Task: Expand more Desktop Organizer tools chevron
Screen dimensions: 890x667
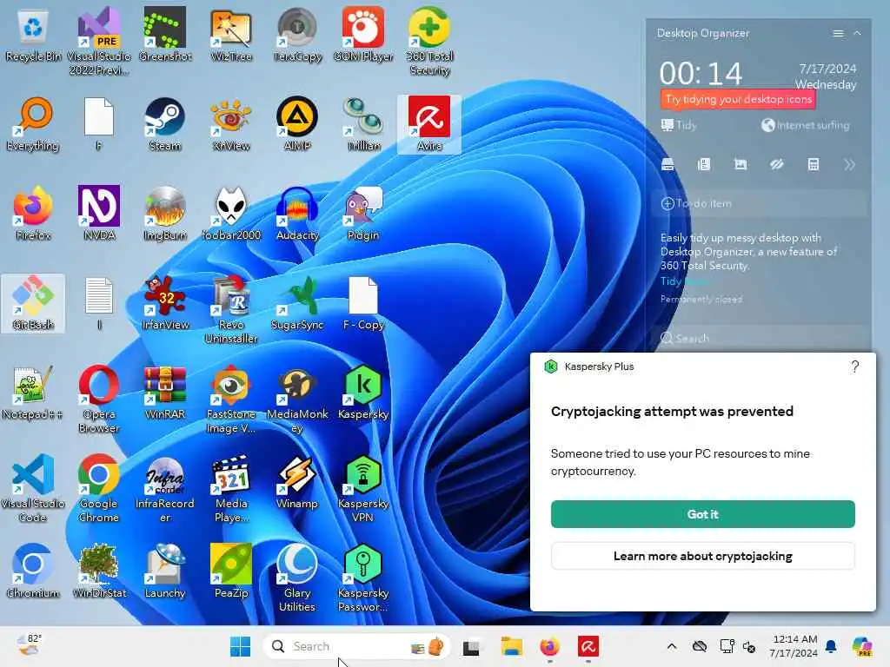Action: click(x=850, y=165)
